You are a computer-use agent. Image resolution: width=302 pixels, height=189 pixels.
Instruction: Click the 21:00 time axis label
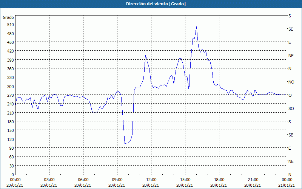(253, 180)
